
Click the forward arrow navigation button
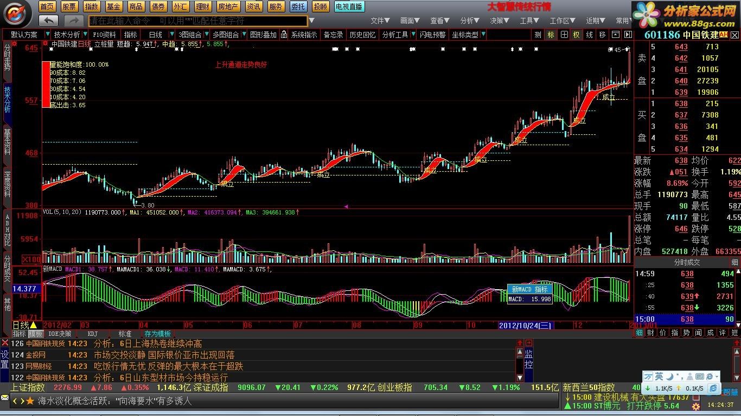[x=73, y=21]
